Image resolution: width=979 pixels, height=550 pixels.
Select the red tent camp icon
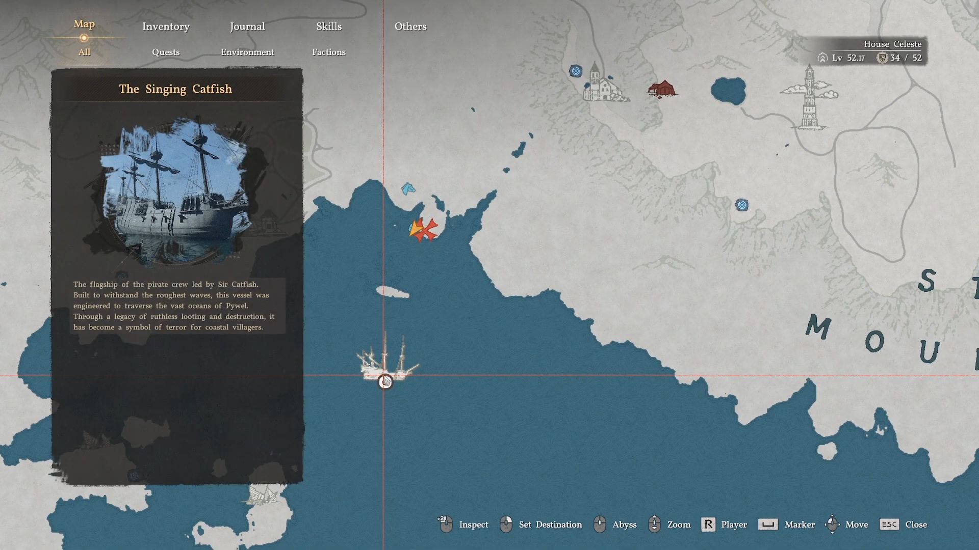(662, 89)
